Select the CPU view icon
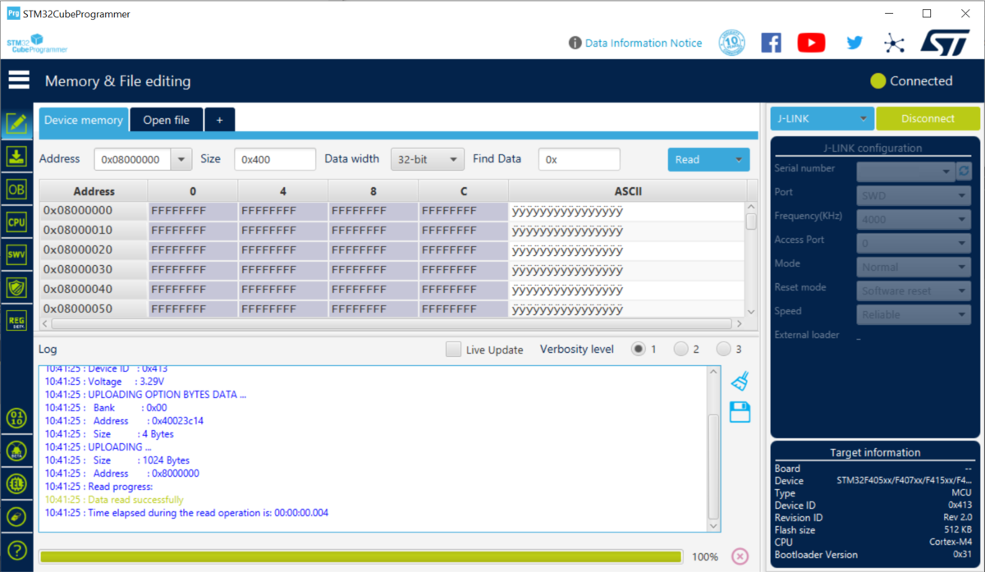Viewport: 985px width, 572px height. [16, 222]
